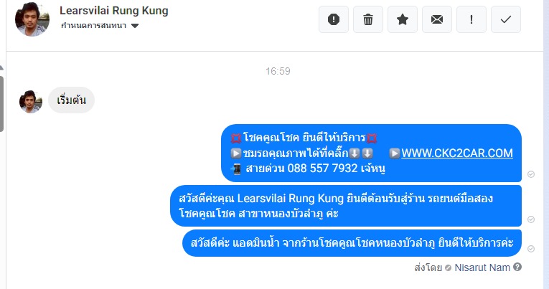Flag conversation with exclamation mark button
Screen dimensions: 549x289
471,19
